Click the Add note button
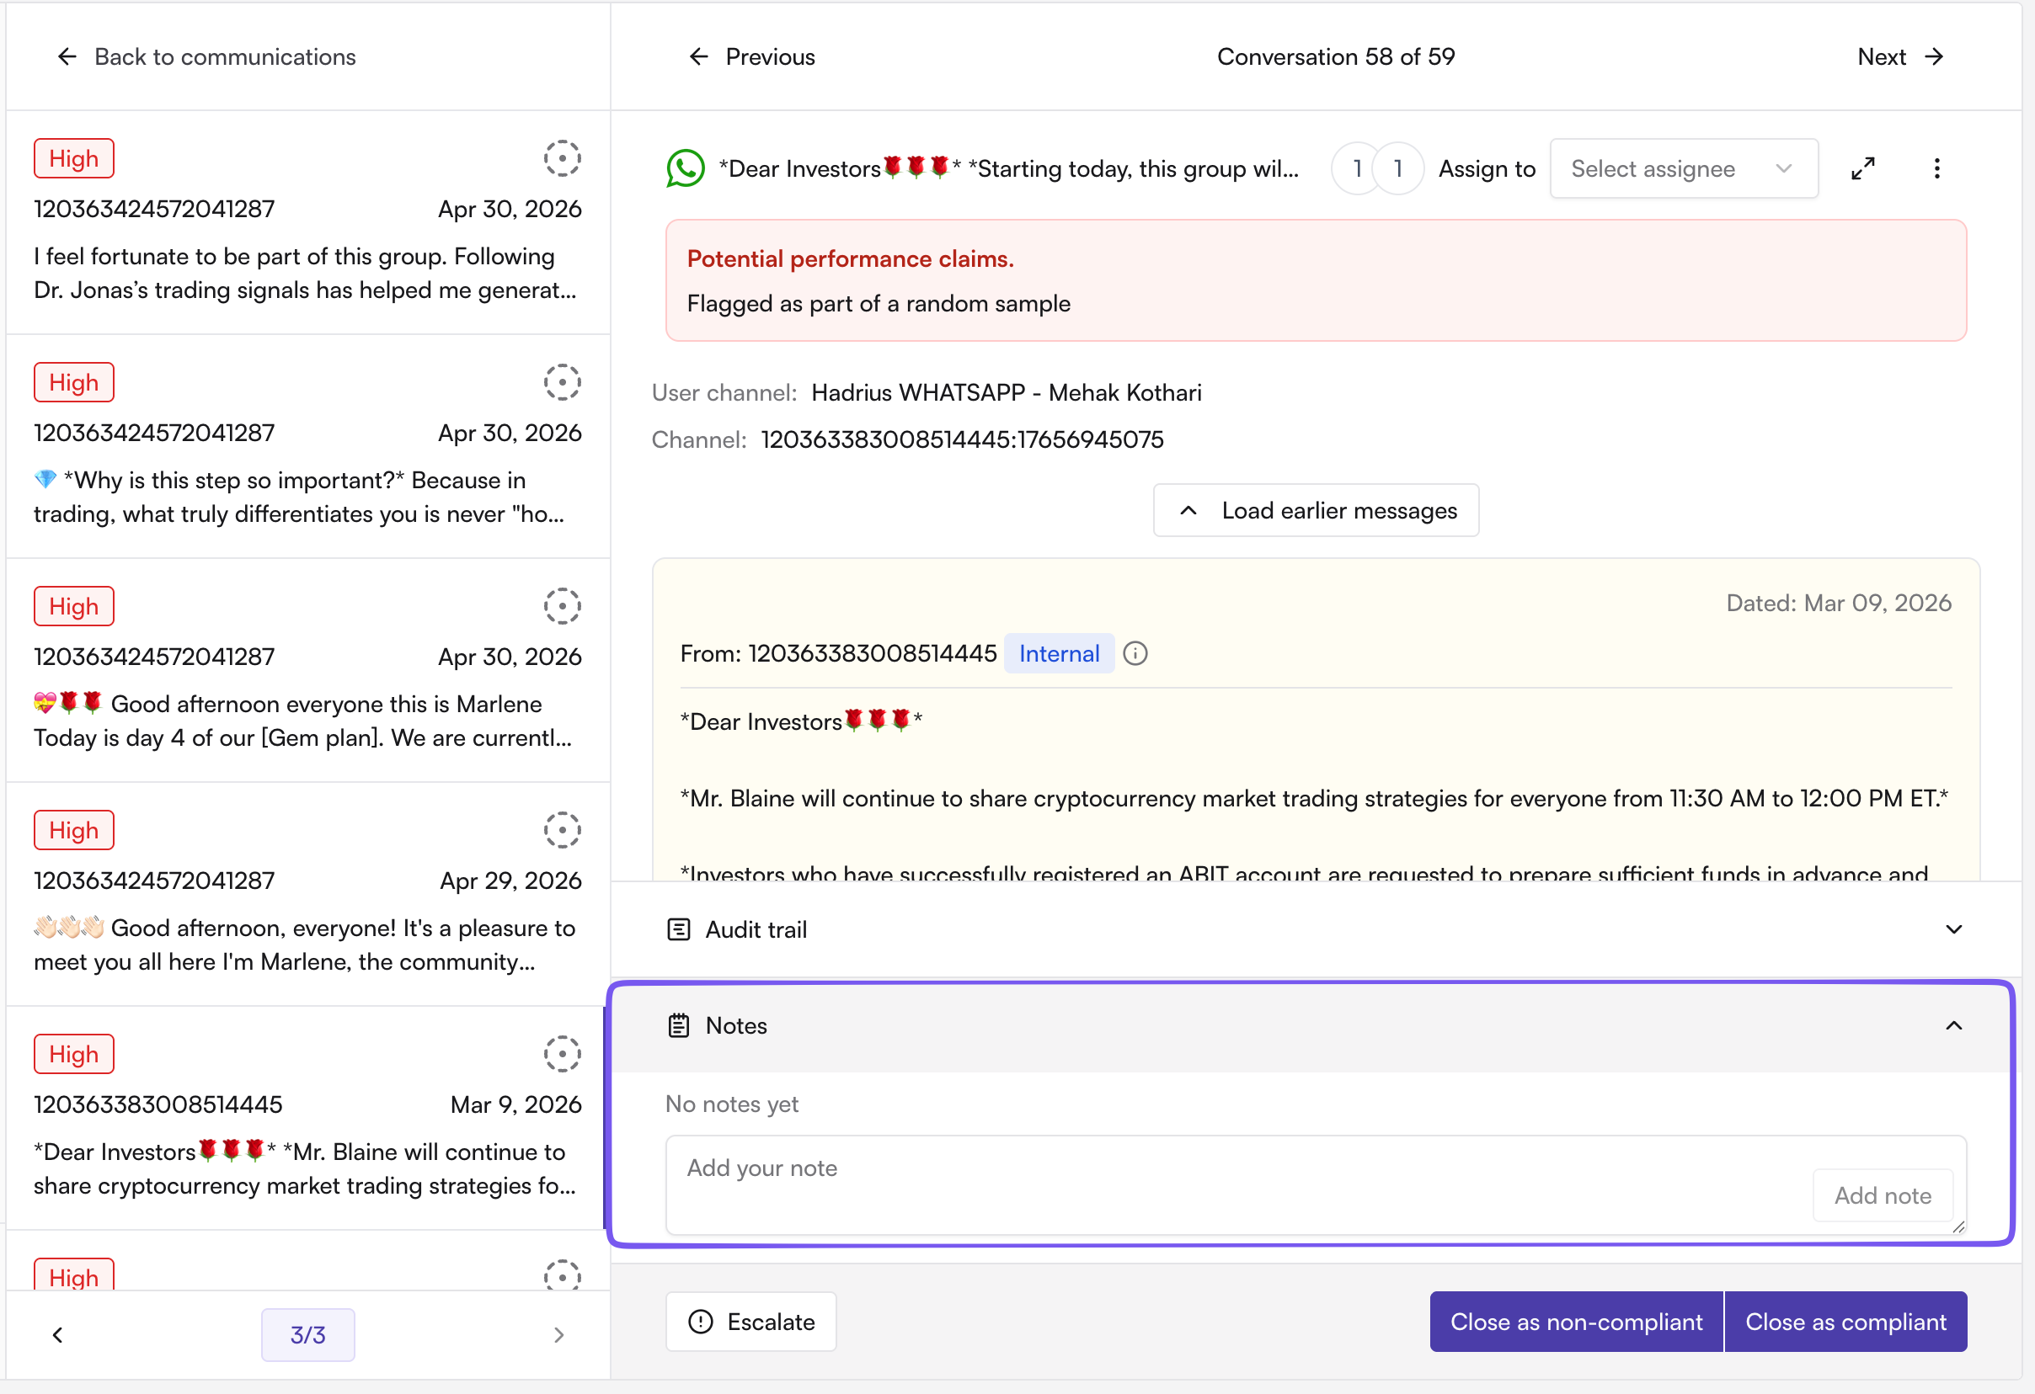 [1883, 1195]
